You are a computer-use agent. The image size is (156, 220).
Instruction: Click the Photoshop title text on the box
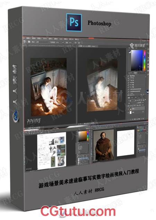[99, 23]
